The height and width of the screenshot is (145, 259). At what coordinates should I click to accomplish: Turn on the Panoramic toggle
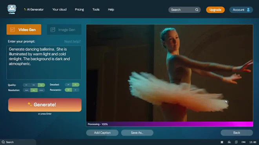tap(75, 90)
